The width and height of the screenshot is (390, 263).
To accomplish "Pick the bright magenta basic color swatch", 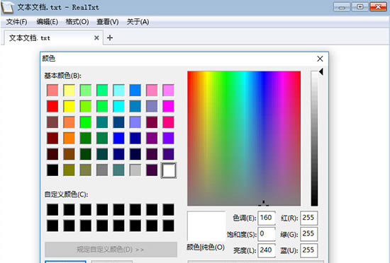I will (x=168, y=106).
